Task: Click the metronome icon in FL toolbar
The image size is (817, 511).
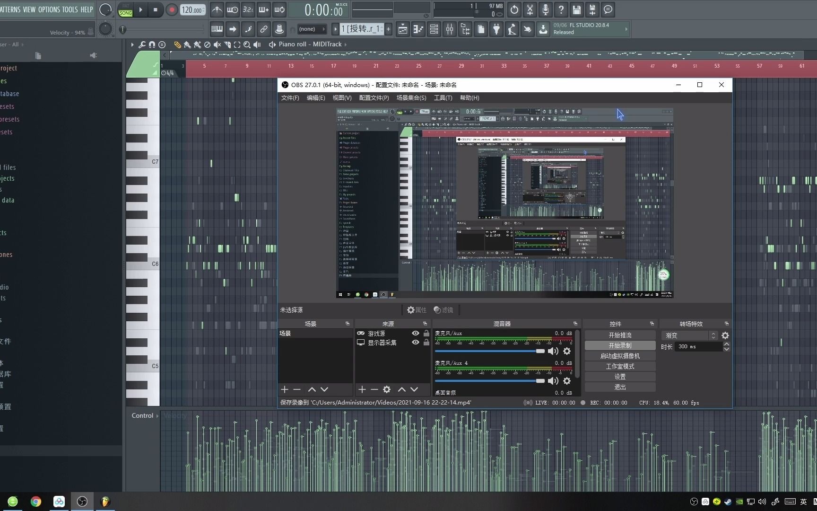Action: [x=217, y=9]
